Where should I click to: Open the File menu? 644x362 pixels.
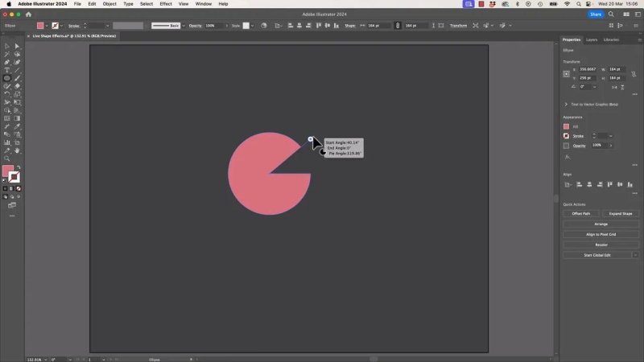click(x=77, y=4)
